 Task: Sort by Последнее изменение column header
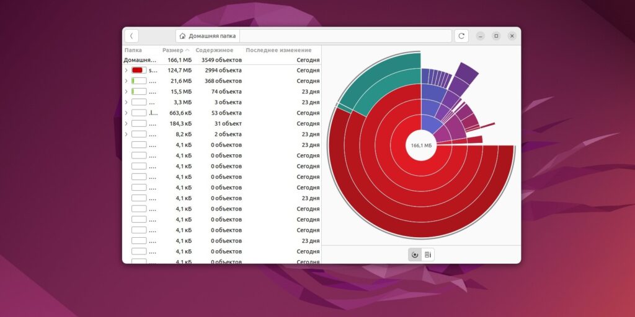(x=278, y=50)
